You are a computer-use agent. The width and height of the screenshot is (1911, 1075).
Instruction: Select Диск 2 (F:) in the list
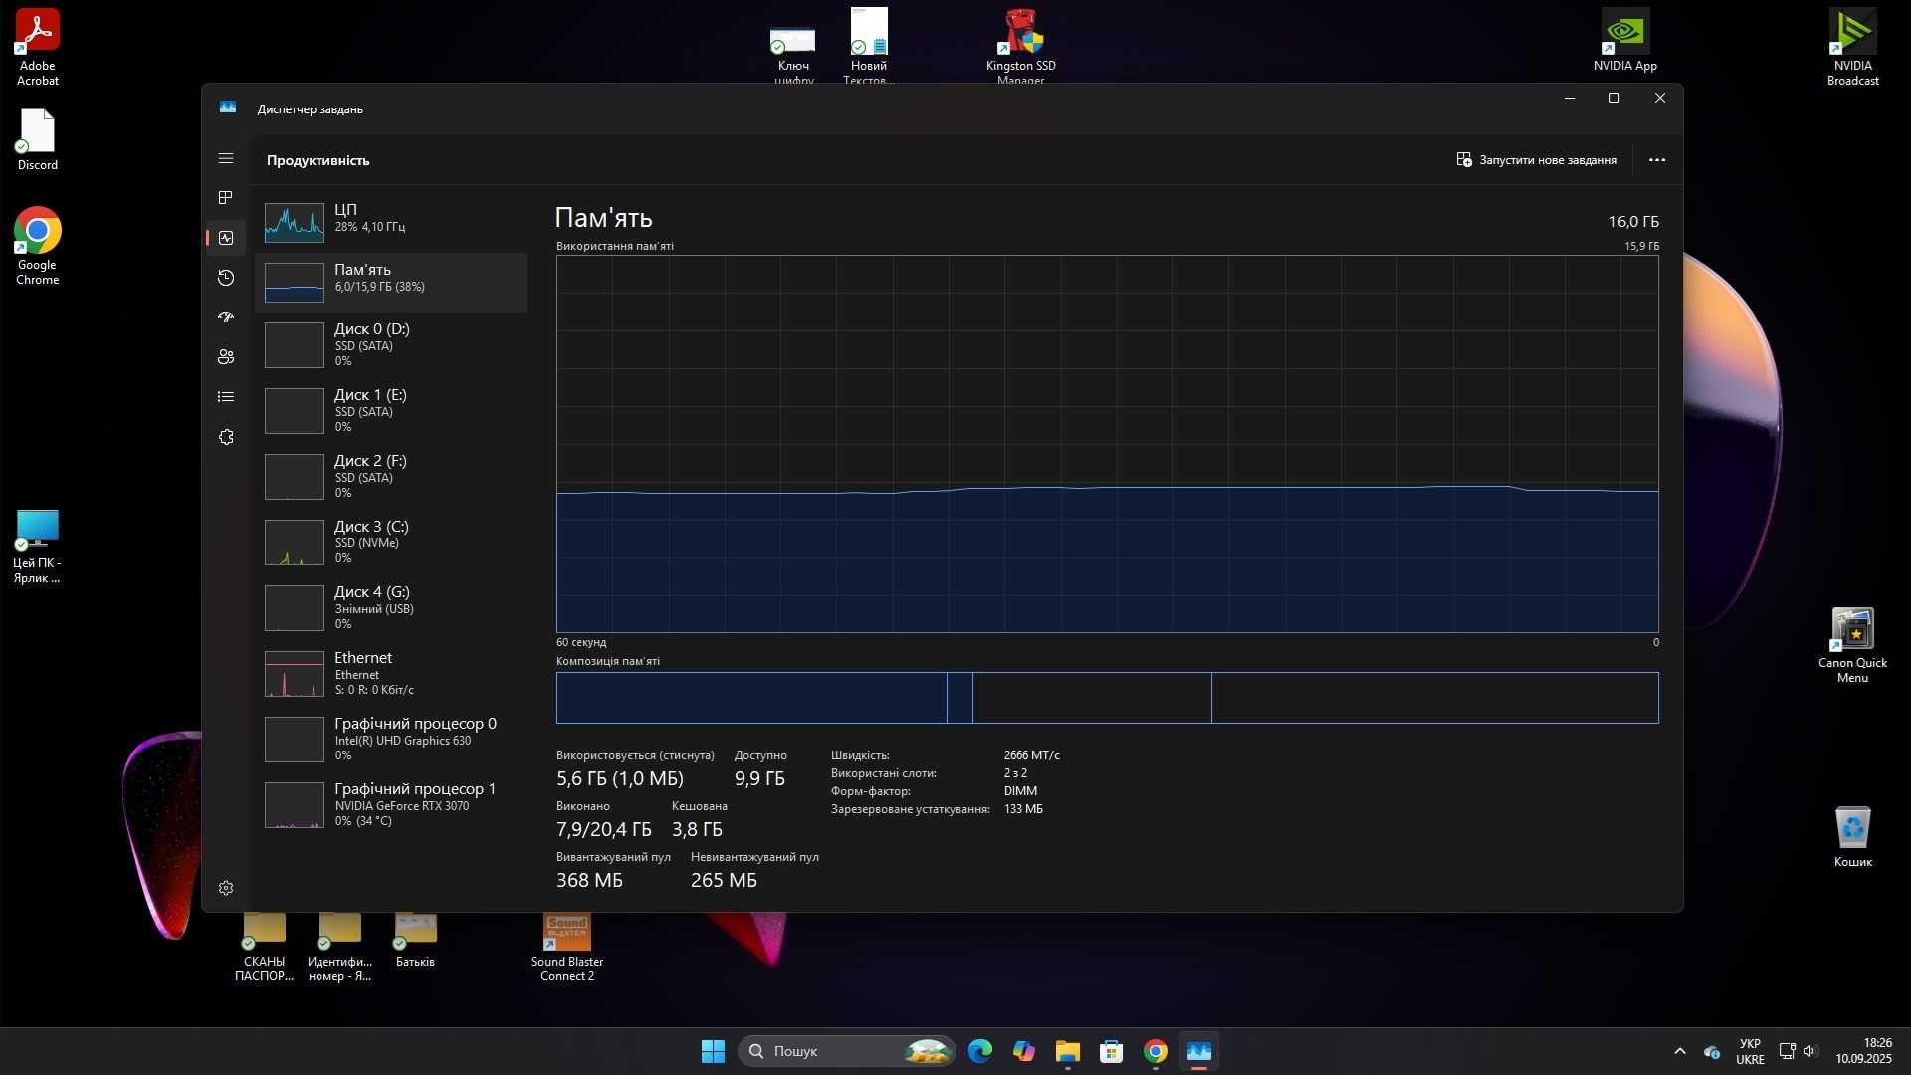click(390, 476)
